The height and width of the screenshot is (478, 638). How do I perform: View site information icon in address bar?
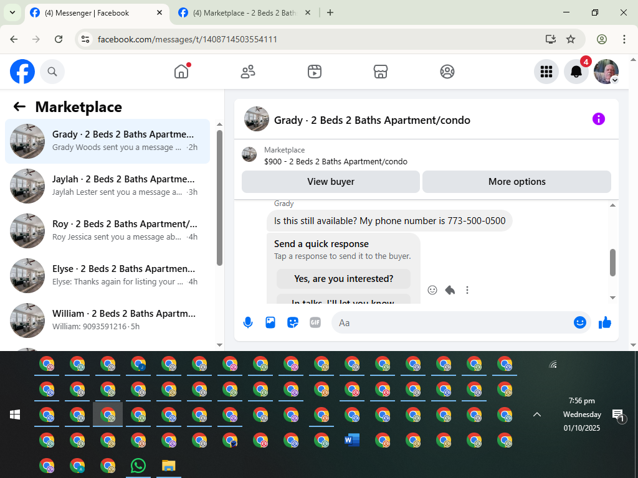click(x=85, y=39)
